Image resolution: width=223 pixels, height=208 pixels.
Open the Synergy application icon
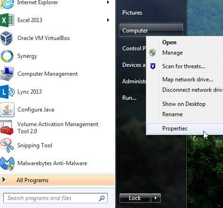(7, 56)
